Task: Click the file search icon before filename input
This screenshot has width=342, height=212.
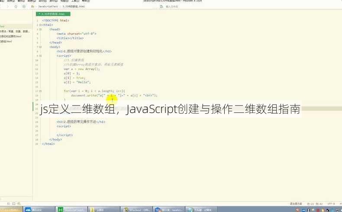Action: (x=161, y=6)
